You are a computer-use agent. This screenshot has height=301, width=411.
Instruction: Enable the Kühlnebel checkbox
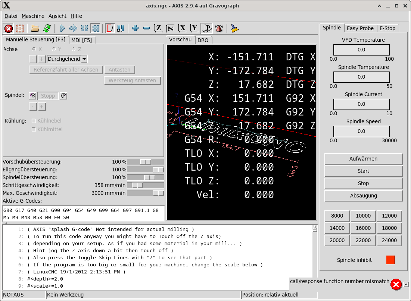34,121
